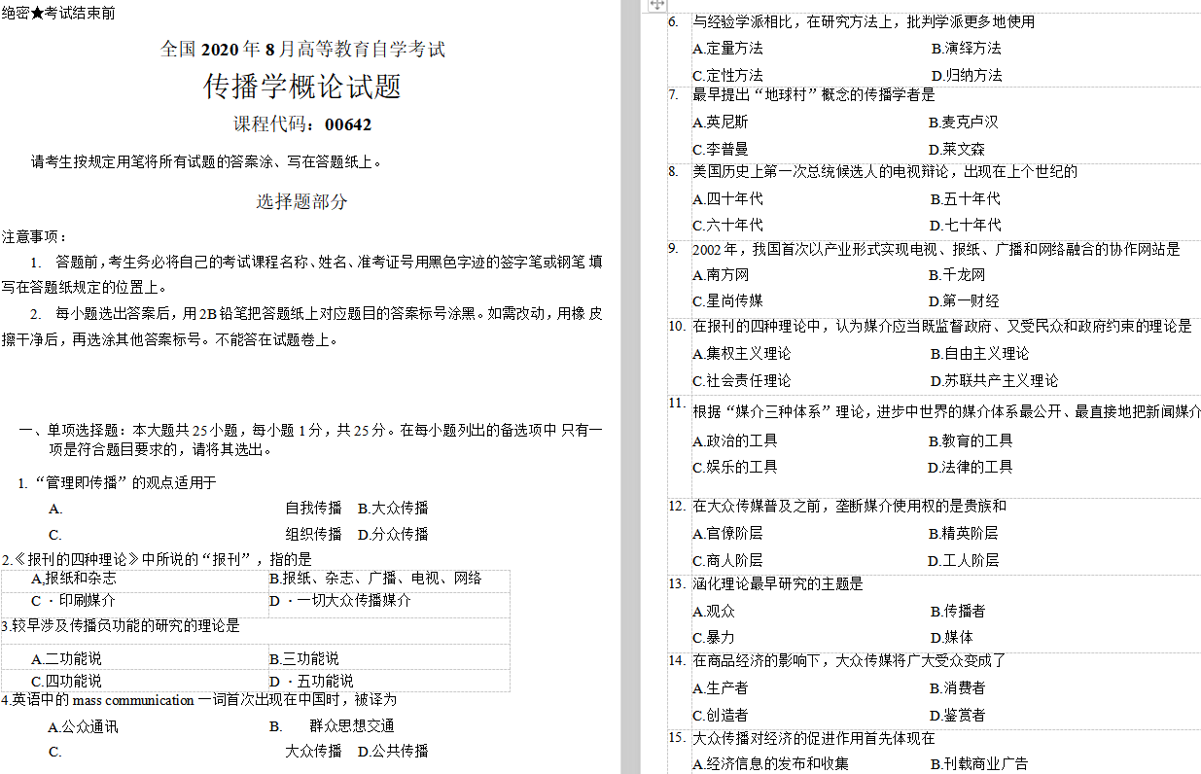Choose "A.南方网" in question 9
Image resolution: width=1201 pixels, height=774 pixels.
point(721,275)
